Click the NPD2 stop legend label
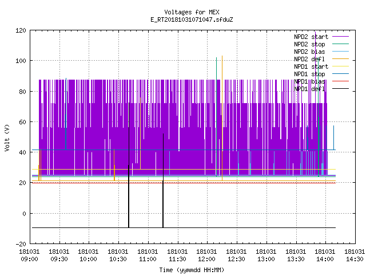This screenshot has width=366, height=275. point(309,44)
